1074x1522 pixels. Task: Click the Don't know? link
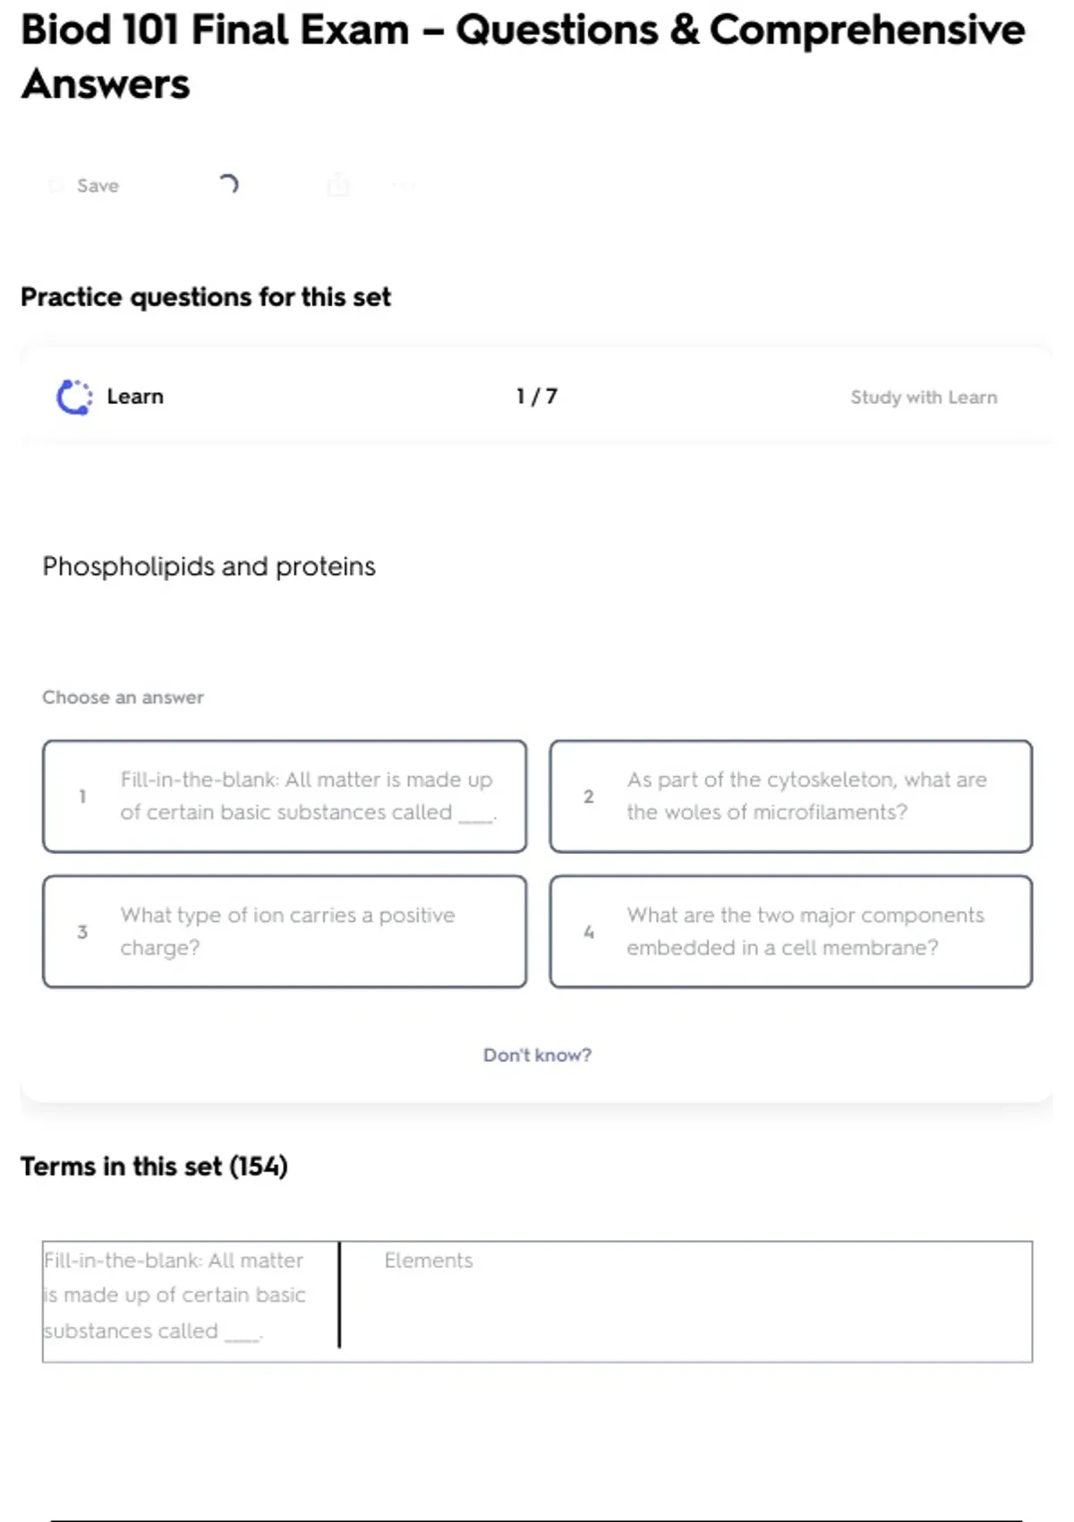tap(537, 1055)
